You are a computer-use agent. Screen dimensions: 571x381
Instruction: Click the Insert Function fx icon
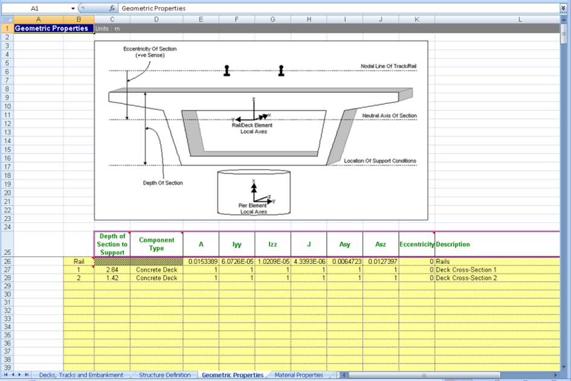click(112, 8)
